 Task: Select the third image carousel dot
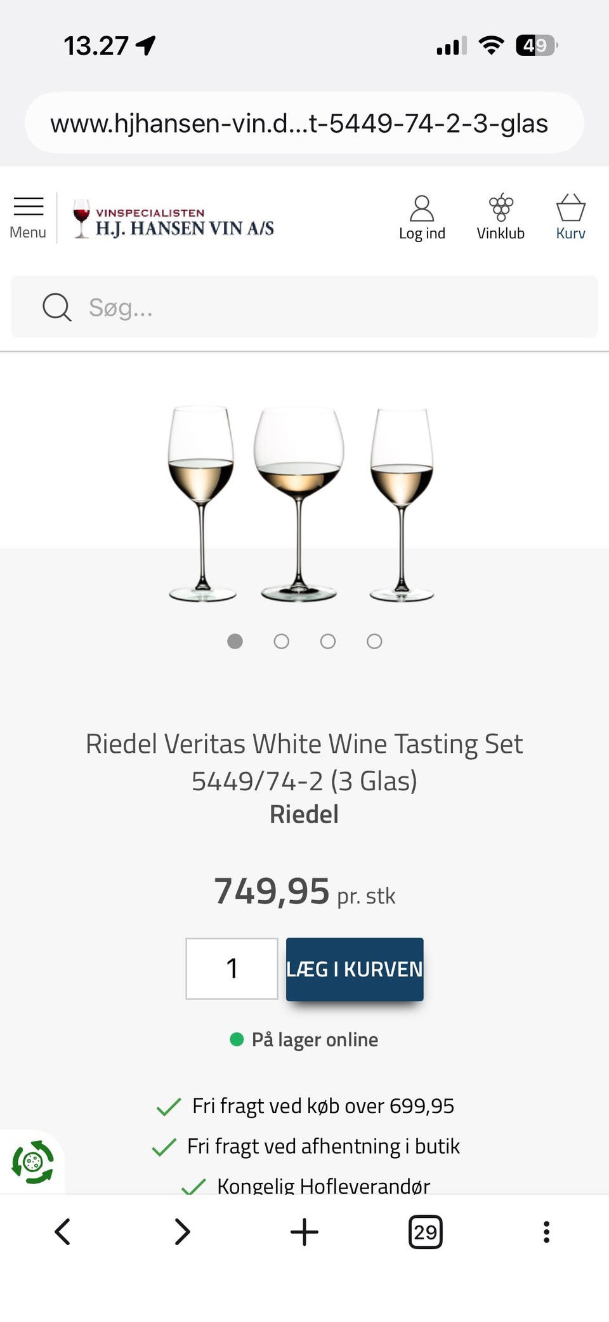pyautogui.click(x=328, y=642)
